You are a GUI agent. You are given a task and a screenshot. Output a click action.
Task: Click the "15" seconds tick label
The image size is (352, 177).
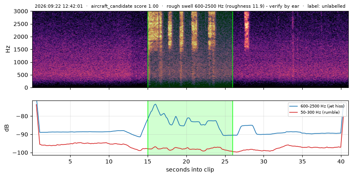coord(148,162)
